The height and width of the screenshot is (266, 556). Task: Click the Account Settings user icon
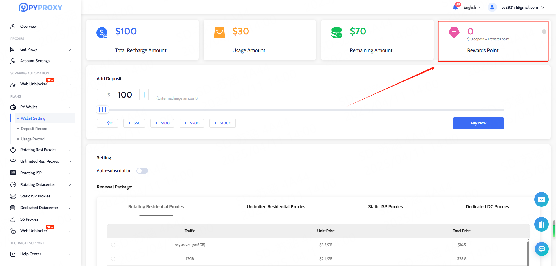(13, 61)
